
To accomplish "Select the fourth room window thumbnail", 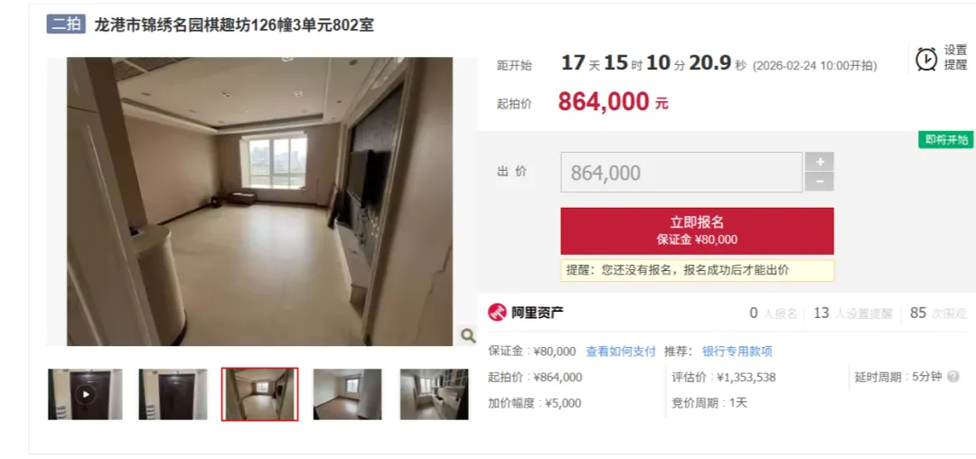I will pyautogui.click(x=347, y=394).
